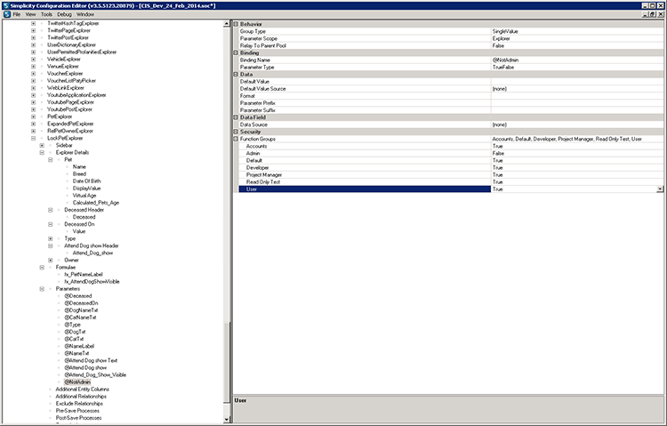Select the Admin function group row
Screen dimensions: 667x426
coord(451,154)
